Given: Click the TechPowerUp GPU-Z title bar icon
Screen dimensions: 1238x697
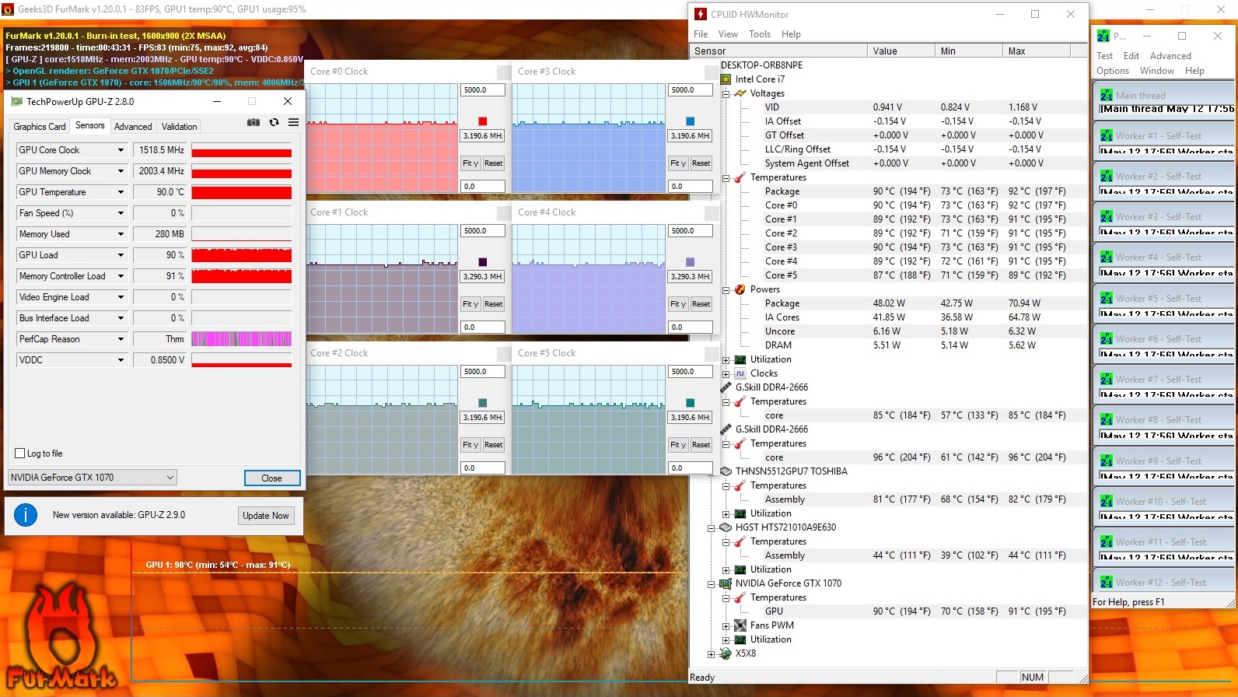Looking at the screenshot, I should click(16, 101).
